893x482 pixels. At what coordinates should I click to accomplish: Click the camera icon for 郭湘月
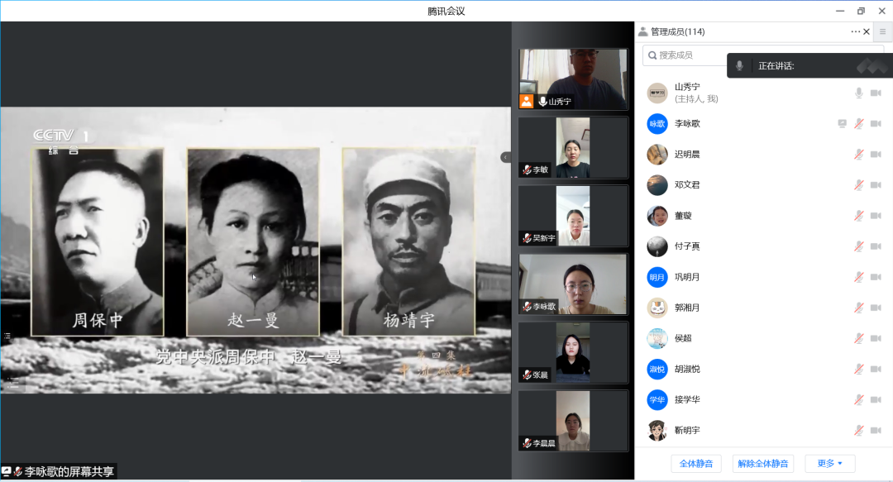pos(876,308)
